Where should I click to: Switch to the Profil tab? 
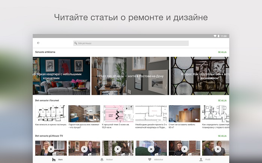click(205, 160)
